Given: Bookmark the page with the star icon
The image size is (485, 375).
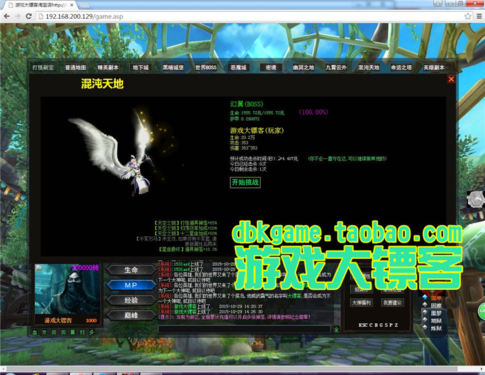Looking at the screenshot, I should pos(468,16).
